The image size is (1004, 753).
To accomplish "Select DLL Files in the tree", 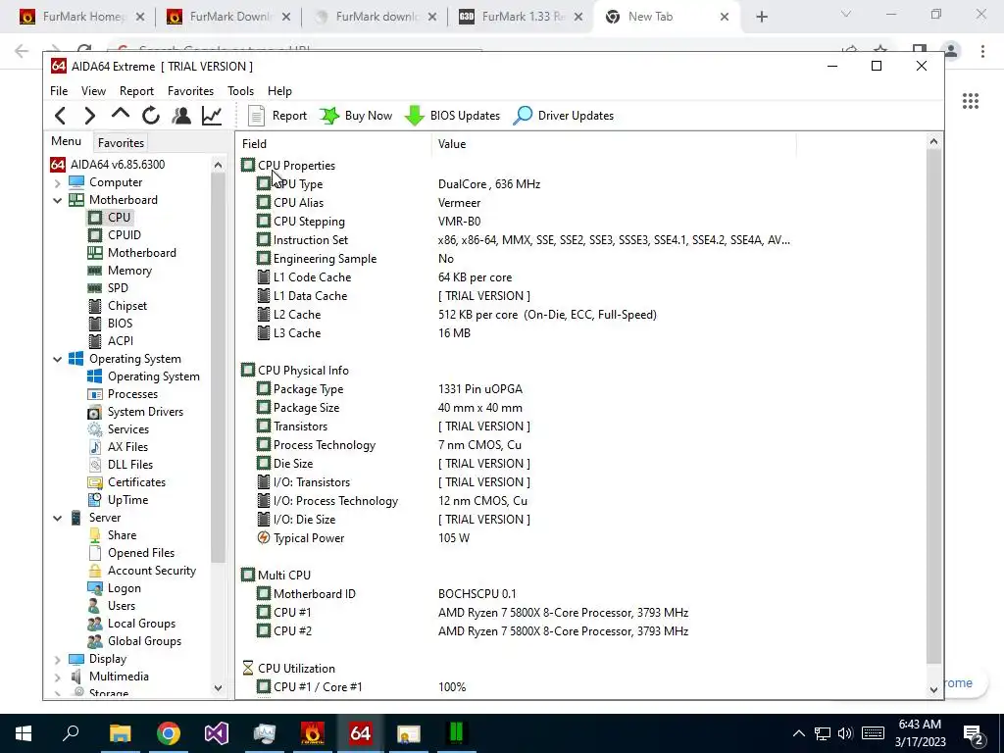I will point(130,464).
